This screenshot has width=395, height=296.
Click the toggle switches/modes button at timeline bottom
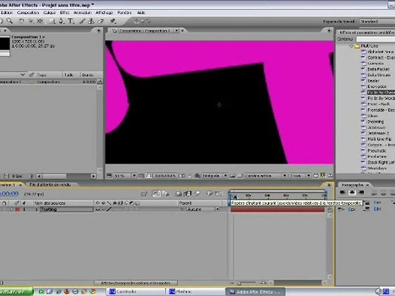click(135, 283)
